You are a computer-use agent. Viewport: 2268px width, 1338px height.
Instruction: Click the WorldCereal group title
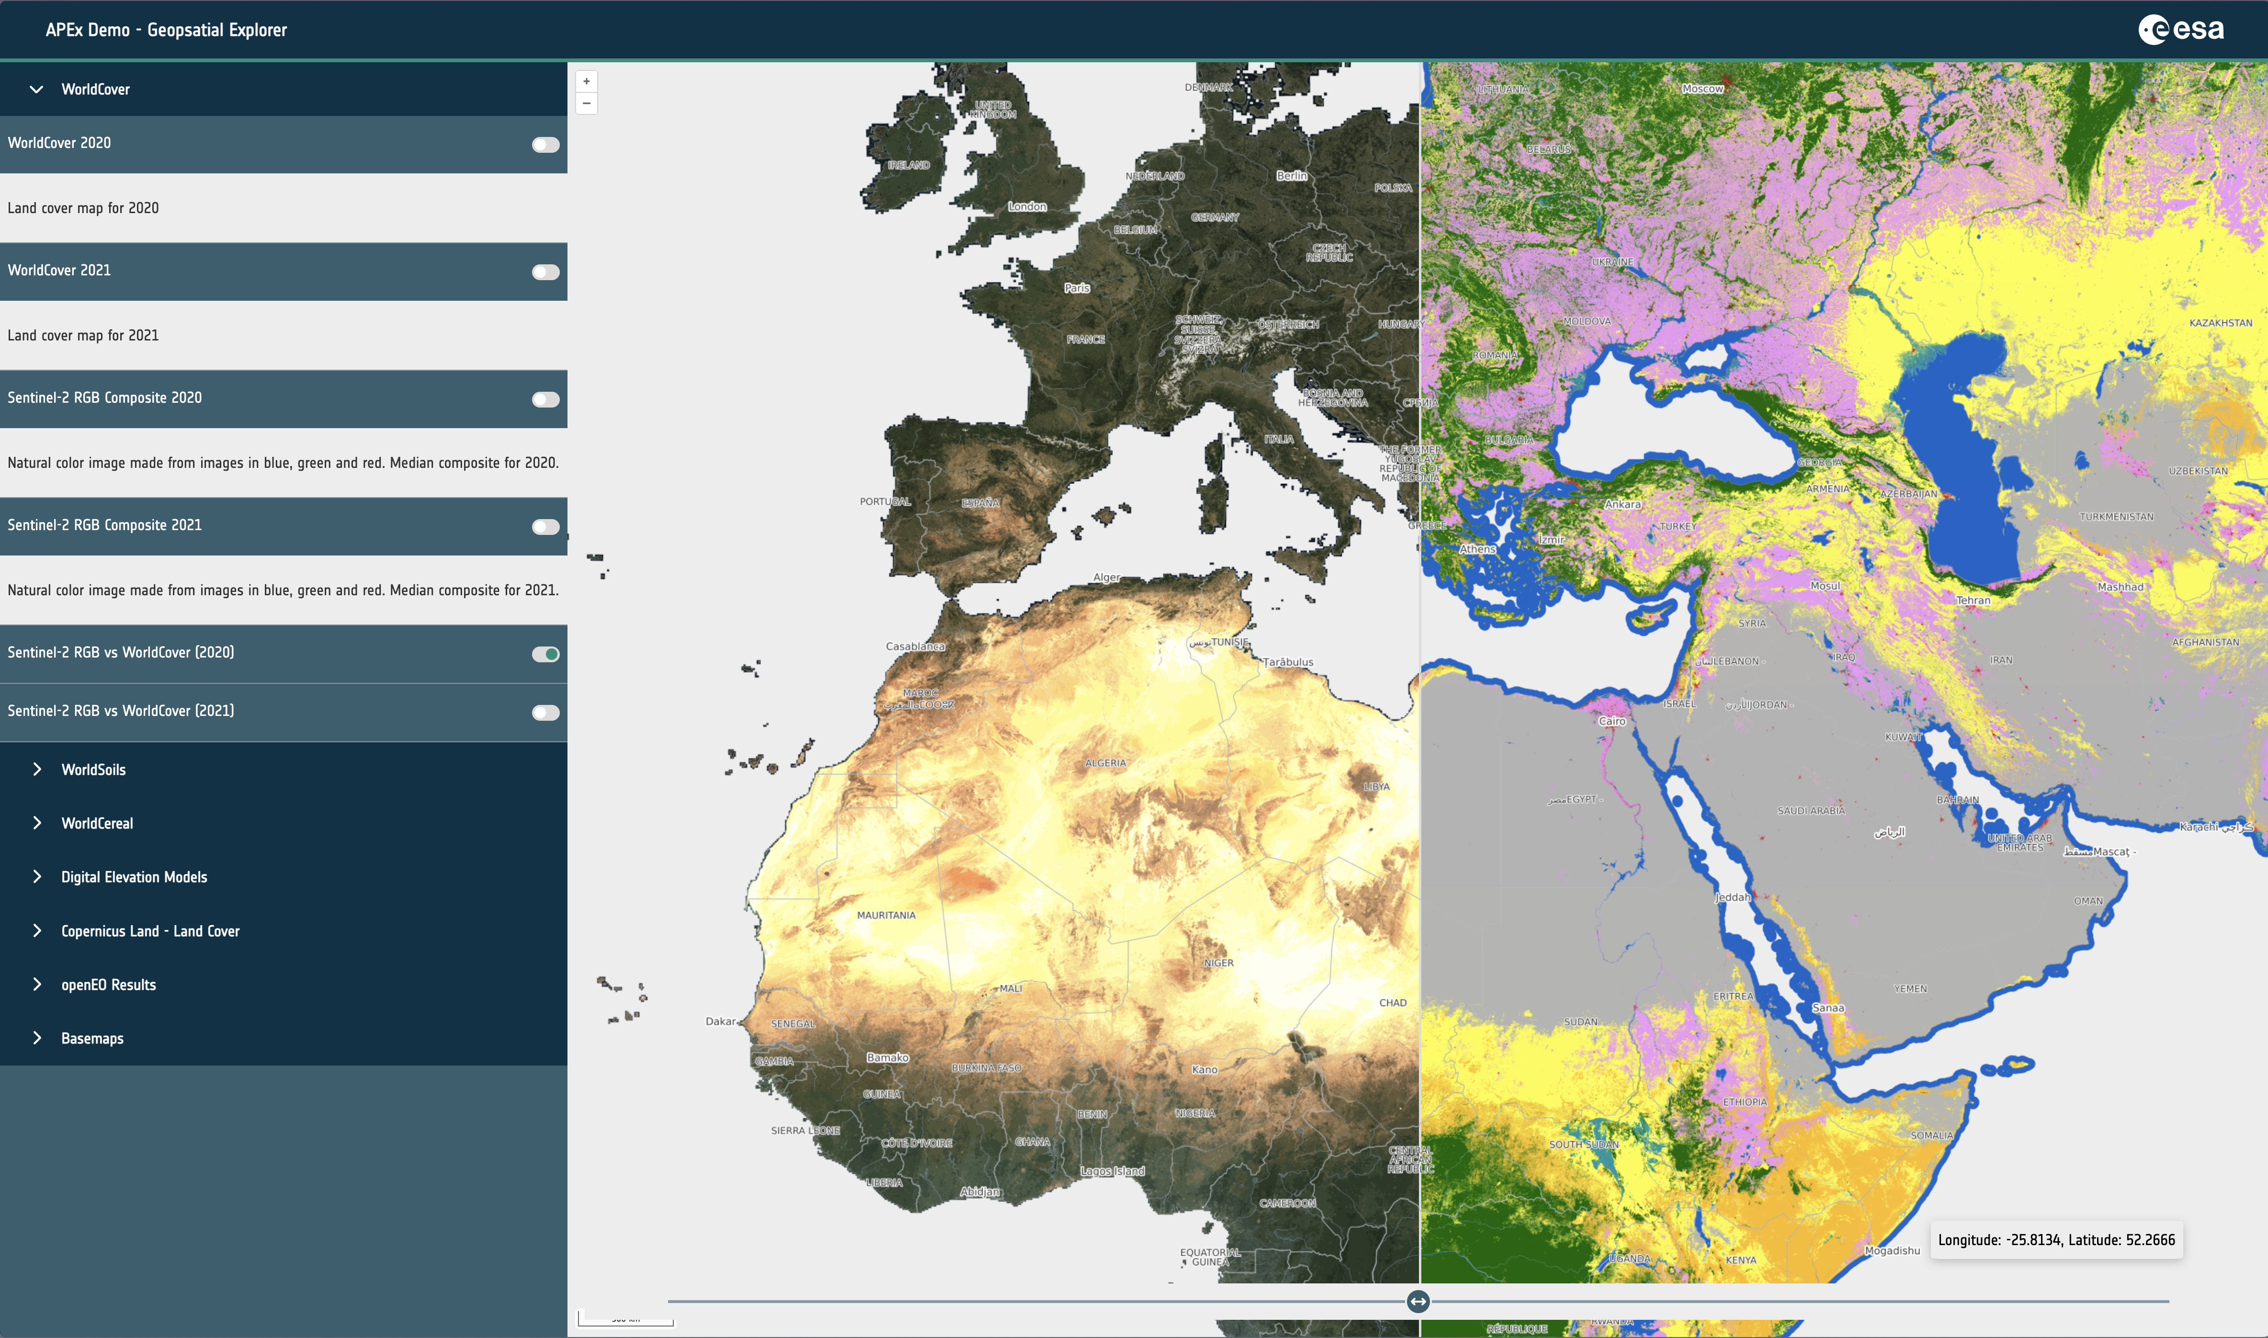[x=97, y=823]
